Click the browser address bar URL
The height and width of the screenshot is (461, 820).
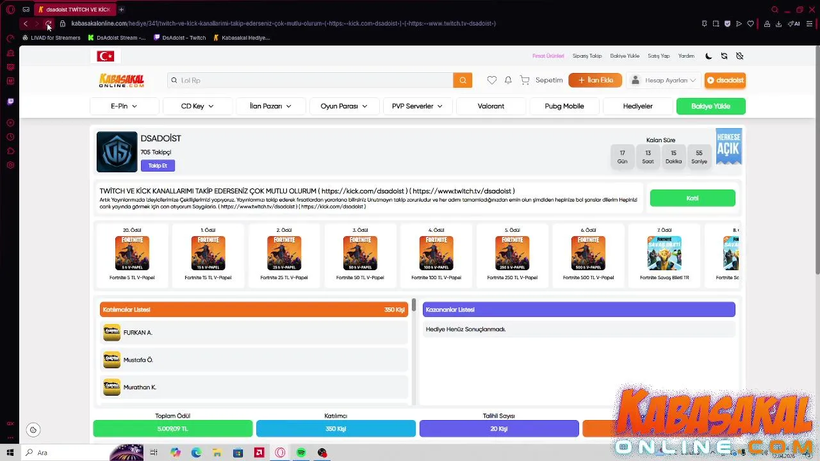[283, 24]
